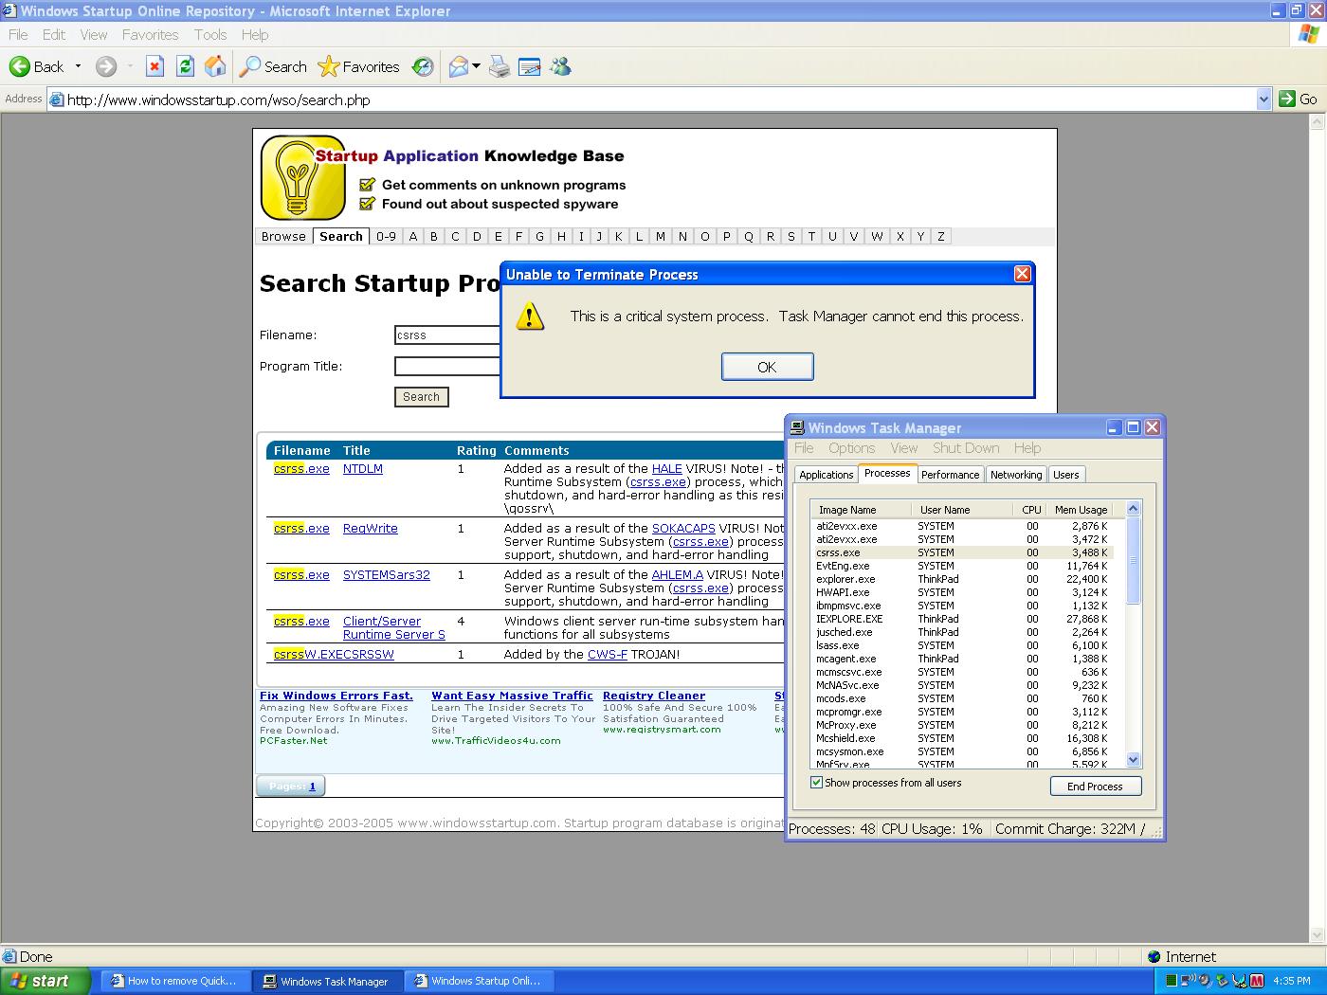Click the Stop loading icon
This screenshot has height=995, width=1327.
coord(155,66)
